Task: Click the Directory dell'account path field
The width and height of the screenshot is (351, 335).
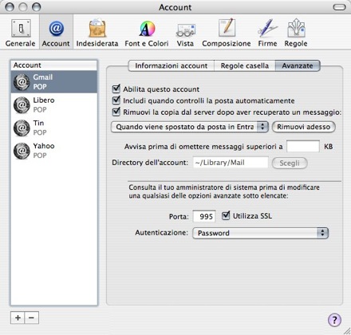Action: 231,163
